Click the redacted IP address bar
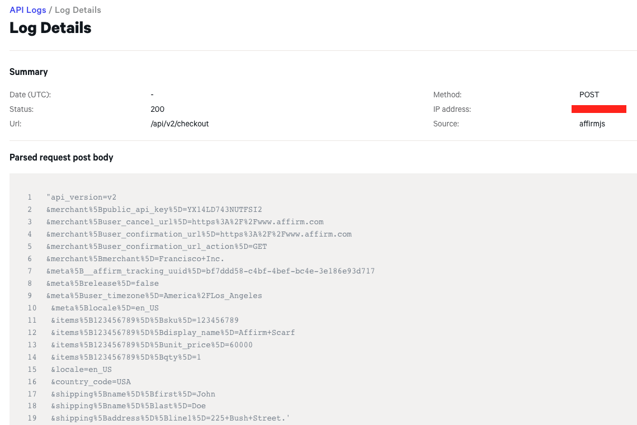Screen dimensions: 637x425 [599, 109]
